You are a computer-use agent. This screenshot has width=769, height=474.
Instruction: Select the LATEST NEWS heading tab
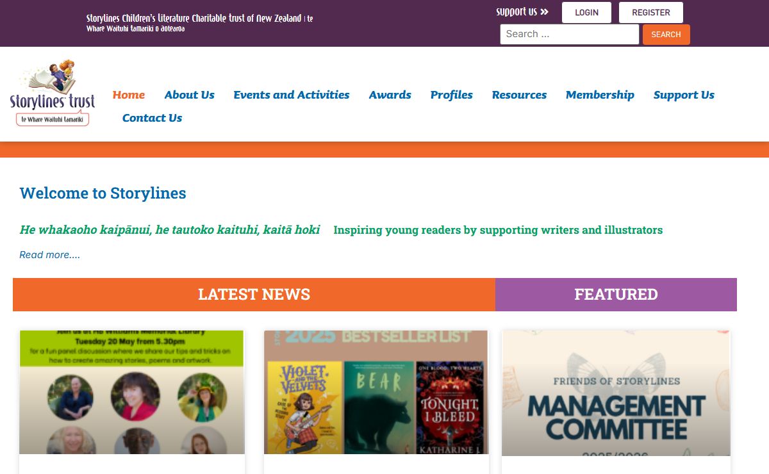pos(254,295)
